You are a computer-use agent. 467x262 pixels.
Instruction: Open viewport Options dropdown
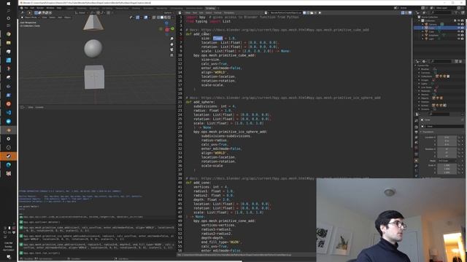click(x=169, y=13)
